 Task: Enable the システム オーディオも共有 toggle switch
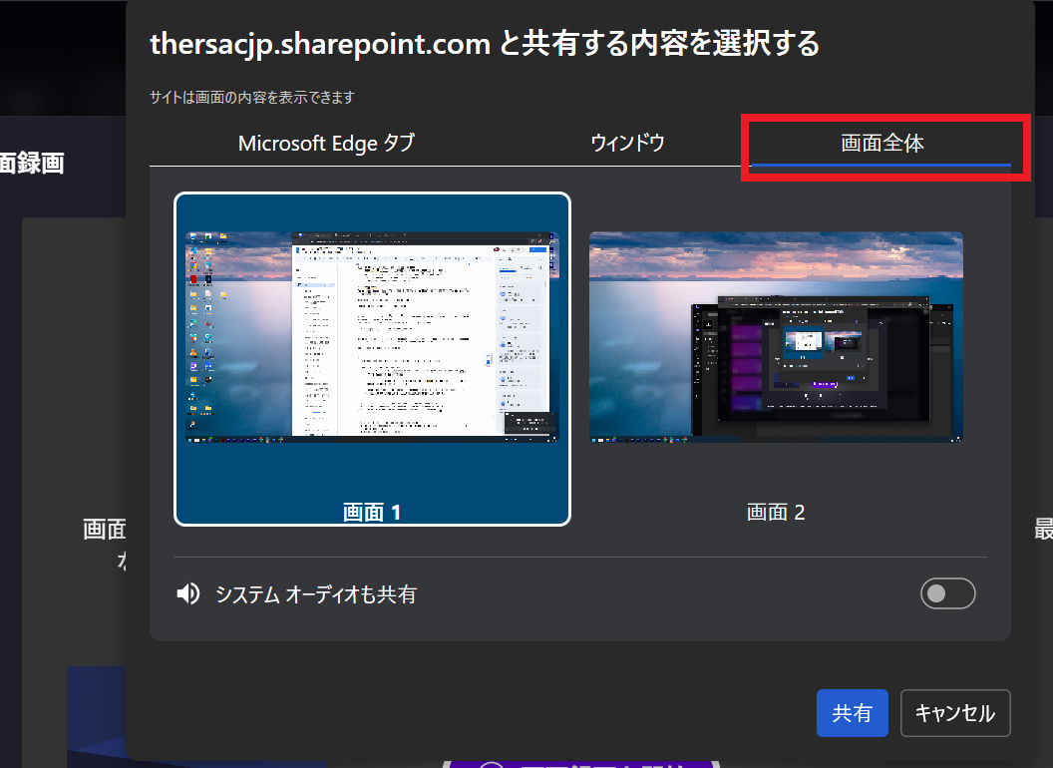[947, 594]
